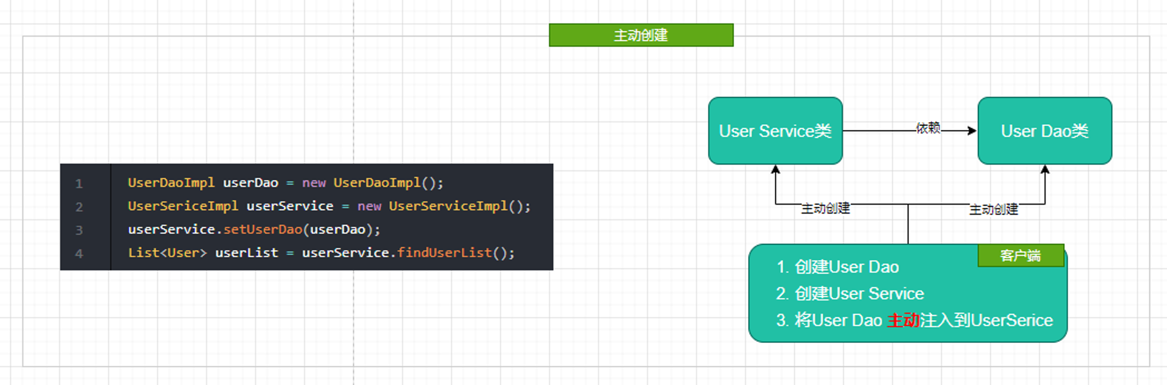Select the User Service类 node

775,131
